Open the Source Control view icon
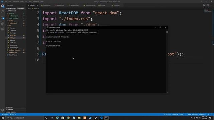This screenshot has width=214, height=120. (x=3, y=18)
